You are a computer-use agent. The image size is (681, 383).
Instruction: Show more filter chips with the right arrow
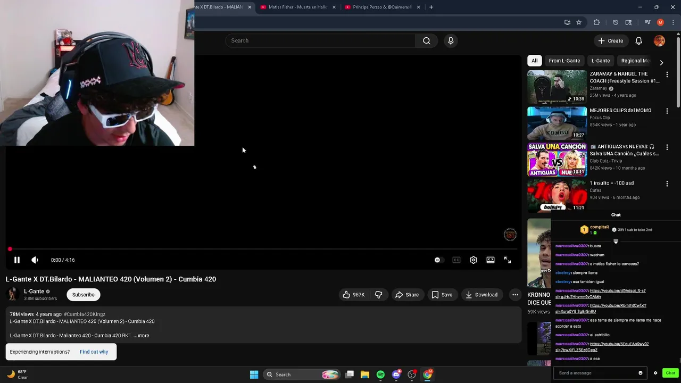click(x=661, y=62)
